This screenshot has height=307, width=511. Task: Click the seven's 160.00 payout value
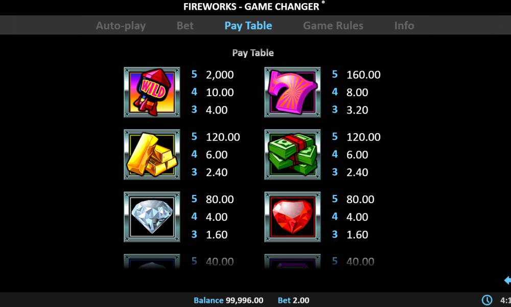(x=363, y=75)
